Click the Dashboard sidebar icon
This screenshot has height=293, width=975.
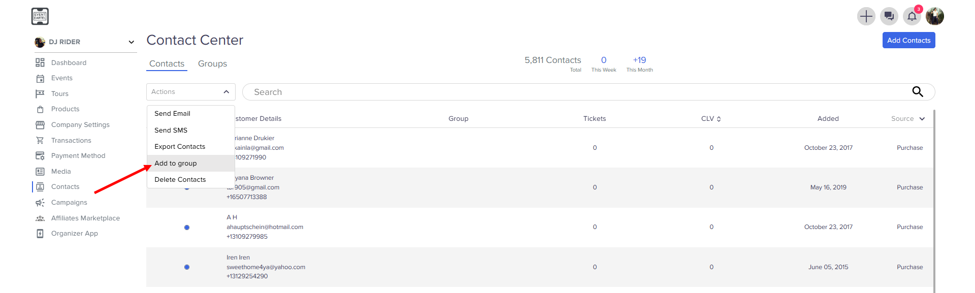click(40, 62)
